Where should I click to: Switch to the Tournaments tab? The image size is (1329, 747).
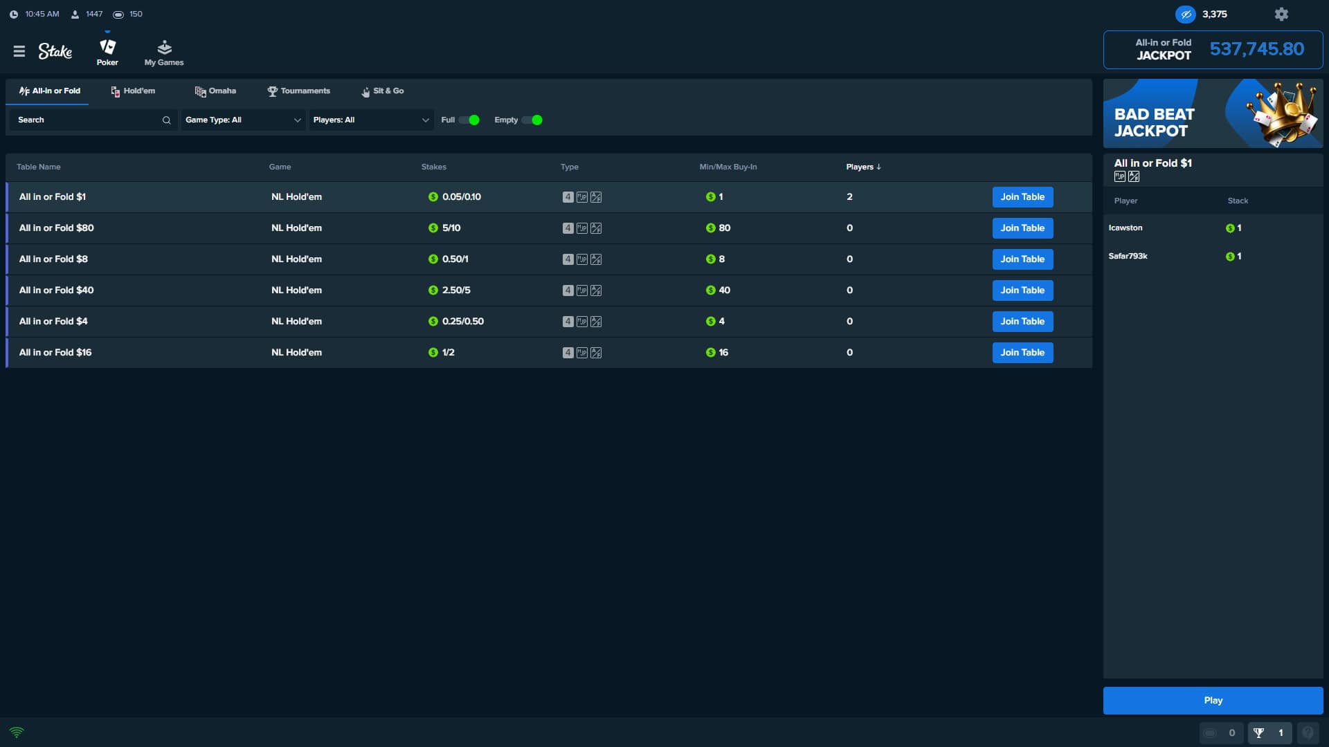point(299,91)
